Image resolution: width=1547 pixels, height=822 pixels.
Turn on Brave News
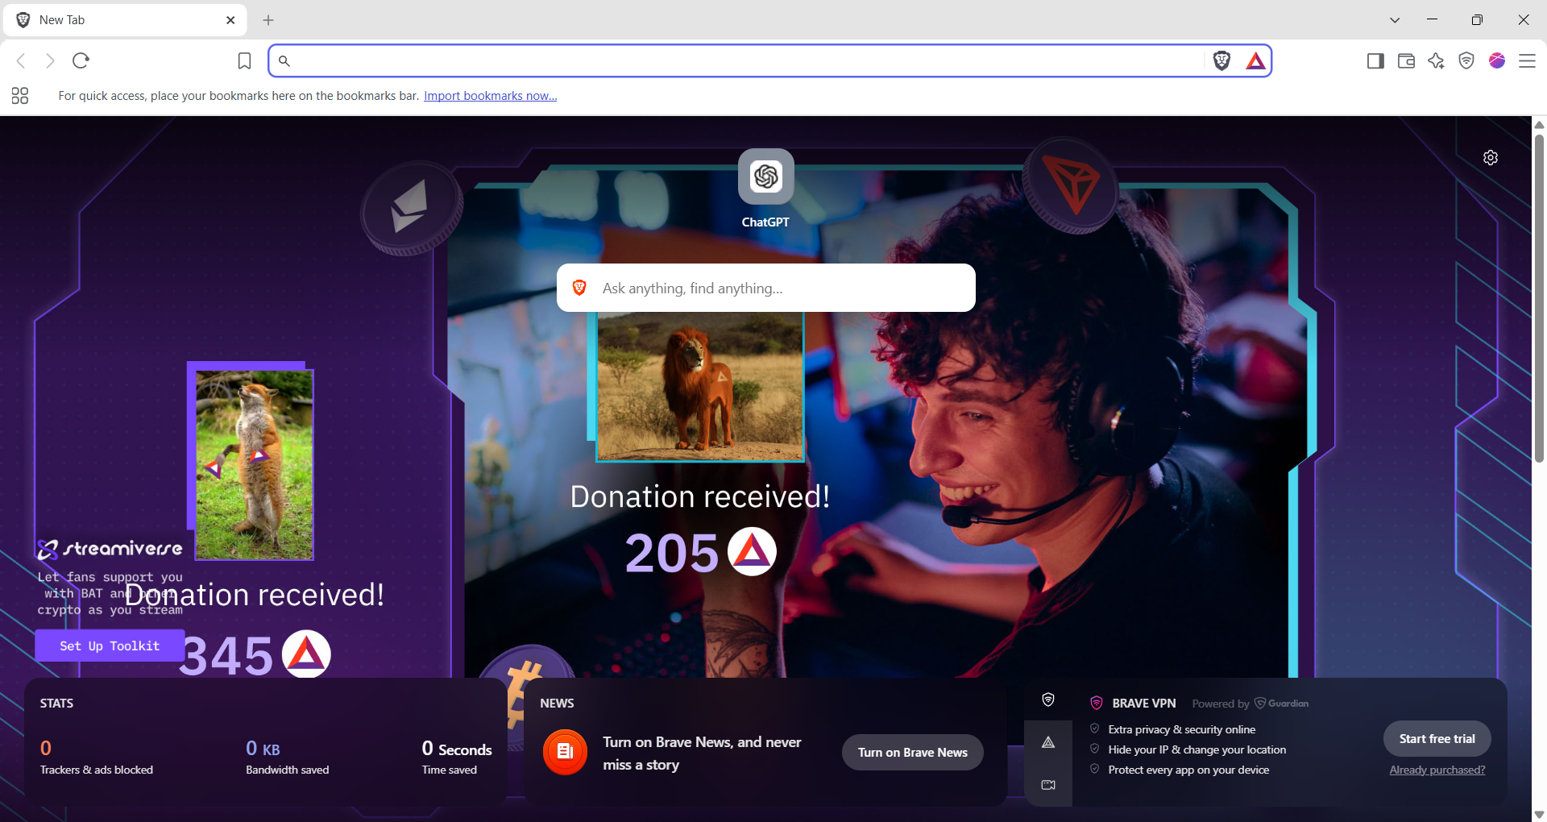pyautogui.click(x=913, y=752)
